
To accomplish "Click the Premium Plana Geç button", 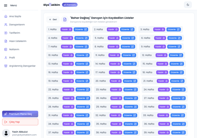I will point(20,114).
